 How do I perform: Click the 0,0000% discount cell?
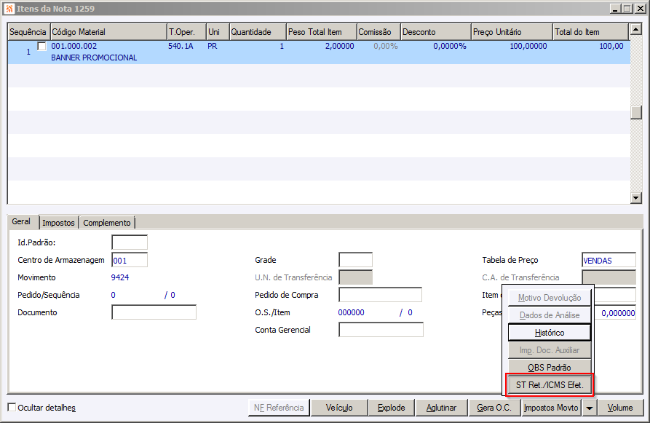[450, 46]
